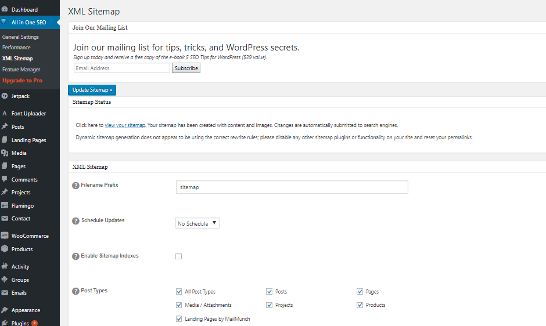The width and height of the screenshot is (546, 326).
Task: Open WooCommerce menu in sidebar
Action: [30, 236]
